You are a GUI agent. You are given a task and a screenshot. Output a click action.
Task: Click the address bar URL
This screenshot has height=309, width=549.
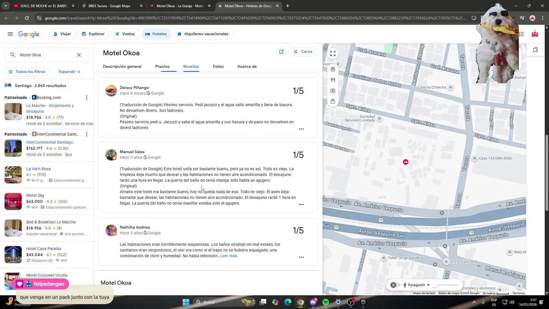pyautogui.click(x=255, y=18)
